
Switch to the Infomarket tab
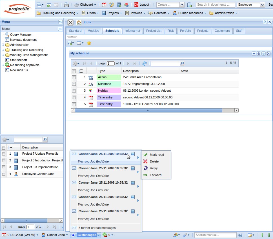pos(132,31)
